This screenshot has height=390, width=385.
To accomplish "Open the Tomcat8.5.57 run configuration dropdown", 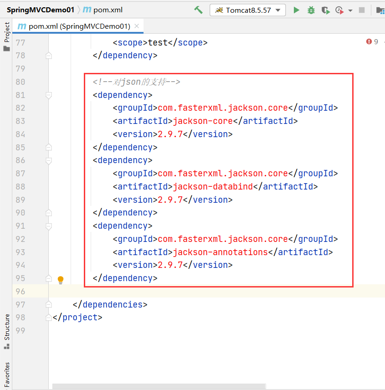I will (x=247, y=10).
